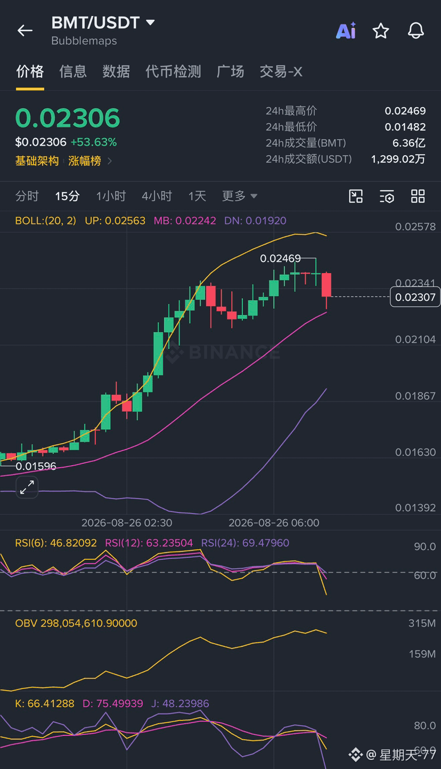Click the 24h成交额(USDT) value 1,299.02万
The width and height of the screenshot is (441, 769).
398,159
